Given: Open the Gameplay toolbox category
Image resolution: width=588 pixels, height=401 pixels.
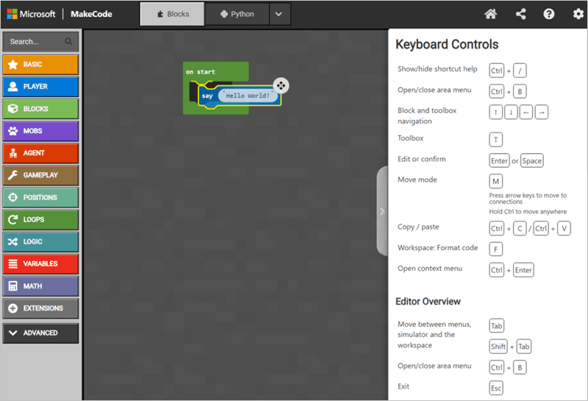Looking at the screenshot, I should 40,175.
